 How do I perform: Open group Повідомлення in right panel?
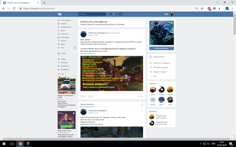(x=159, y=57)
